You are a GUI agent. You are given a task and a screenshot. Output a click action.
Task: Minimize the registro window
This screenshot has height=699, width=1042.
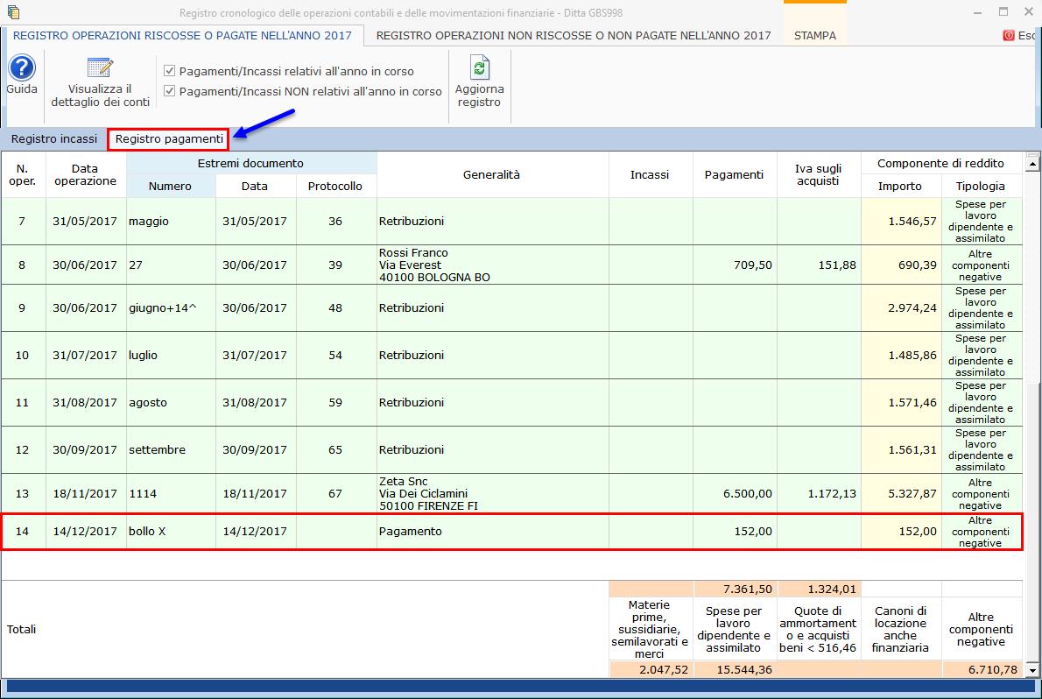(x=977, y=12)
